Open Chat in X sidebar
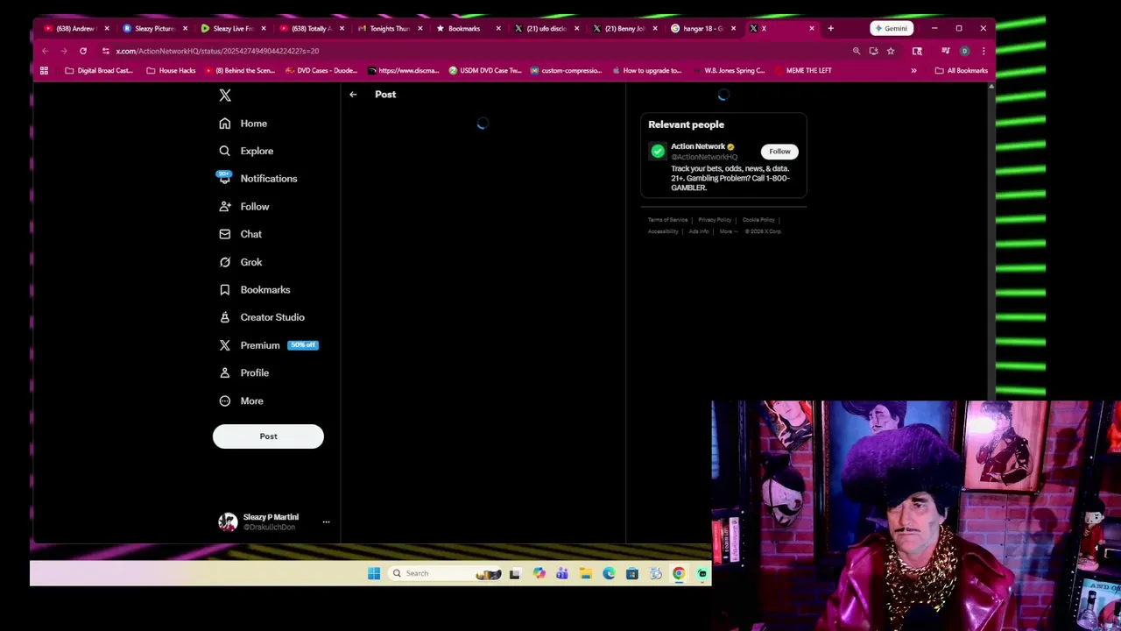Screen dimensions: 1121x631 (241, 234)
